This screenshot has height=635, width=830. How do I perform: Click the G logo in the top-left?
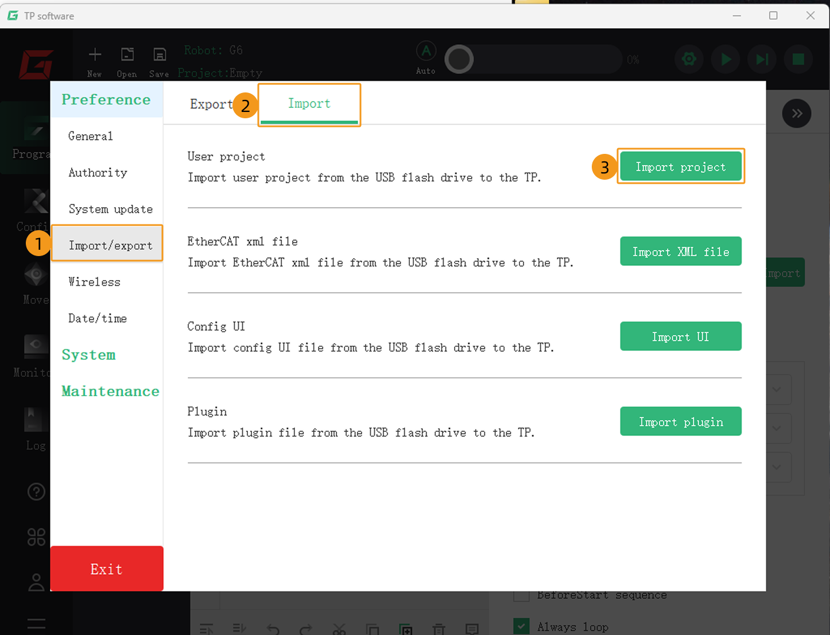(x=36, y=63)
